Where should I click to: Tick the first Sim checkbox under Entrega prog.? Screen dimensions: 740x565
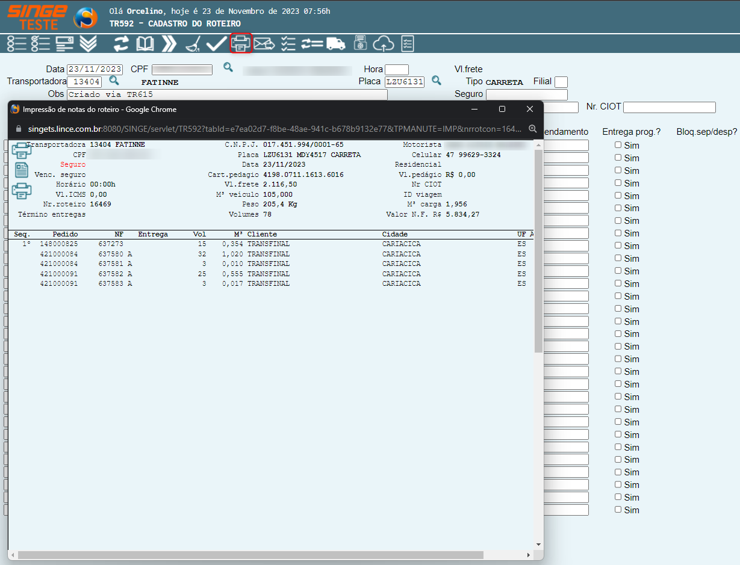(x=618, y=145)
